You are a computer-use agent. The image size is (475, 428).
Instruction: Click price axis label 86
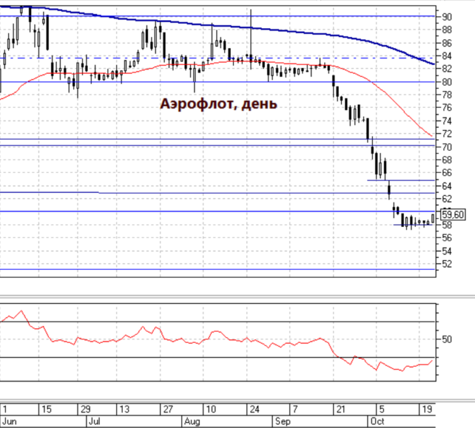coord(447,43)
